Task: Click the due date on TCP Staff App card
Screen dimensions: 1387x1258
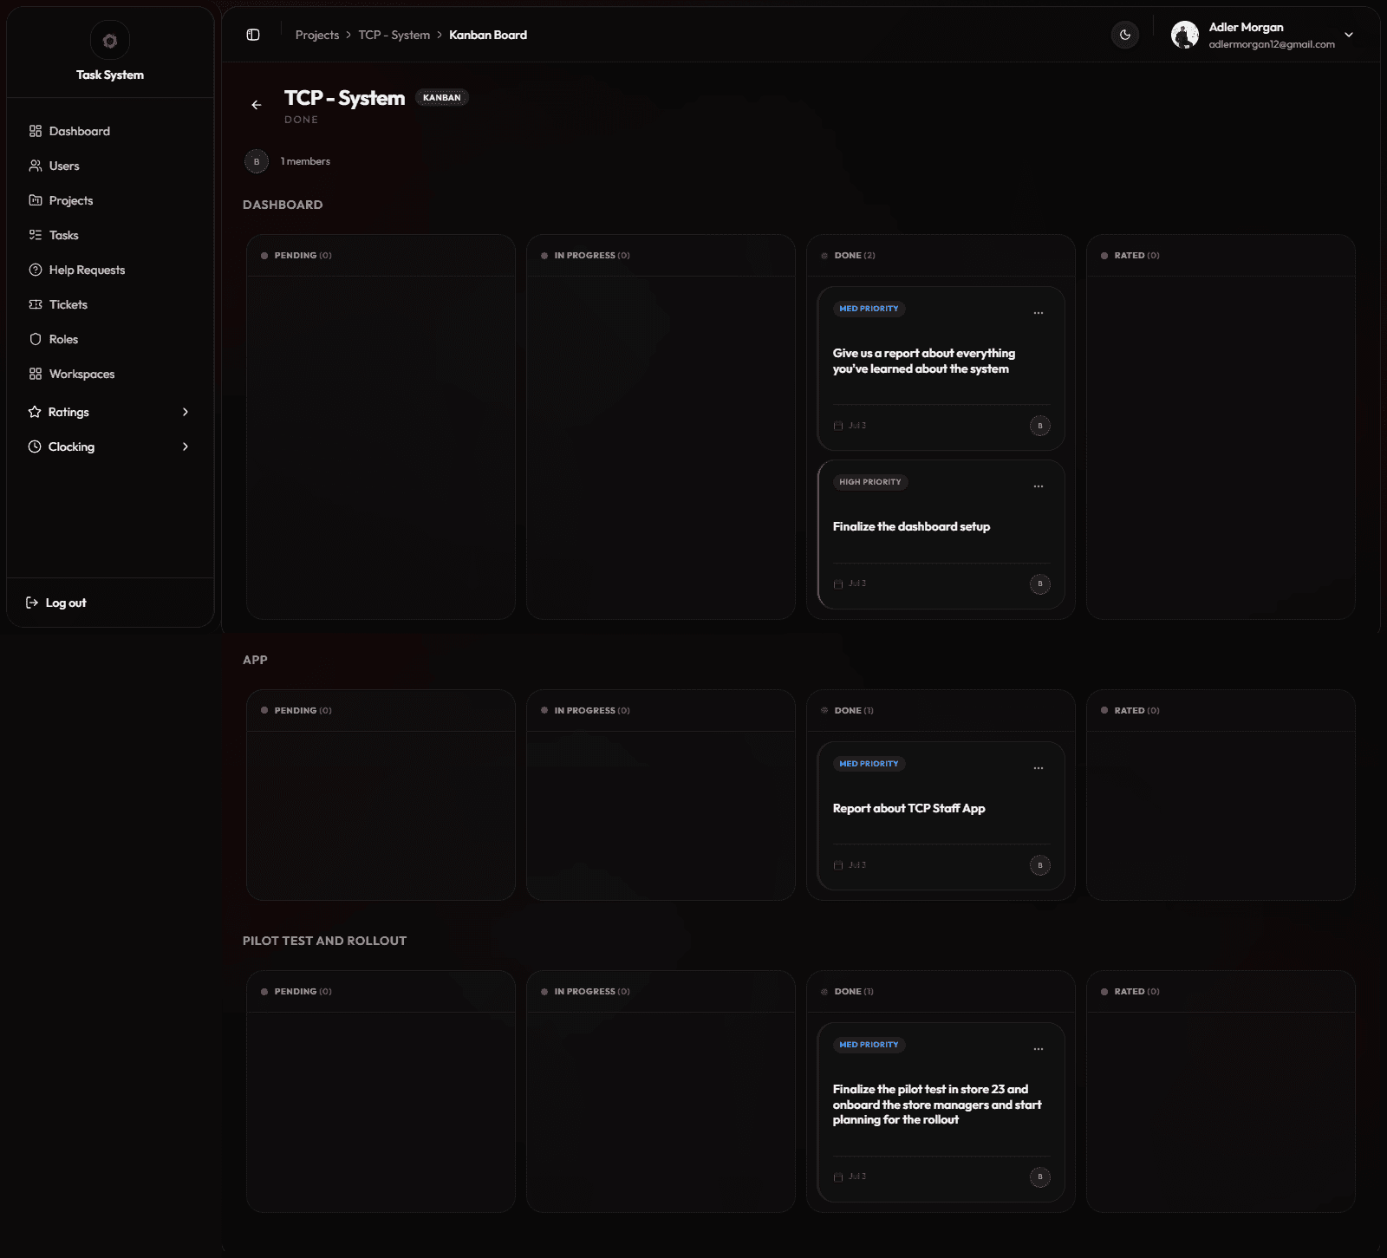Action: (850, 865)
